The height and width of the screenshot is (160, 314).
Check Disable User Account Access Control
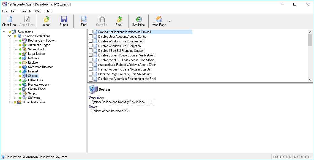point(91,36)
